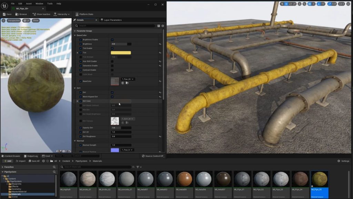This screenshot has height=199, width=353.
Task: Open the Window menu
Action: (x=39, y=4)
